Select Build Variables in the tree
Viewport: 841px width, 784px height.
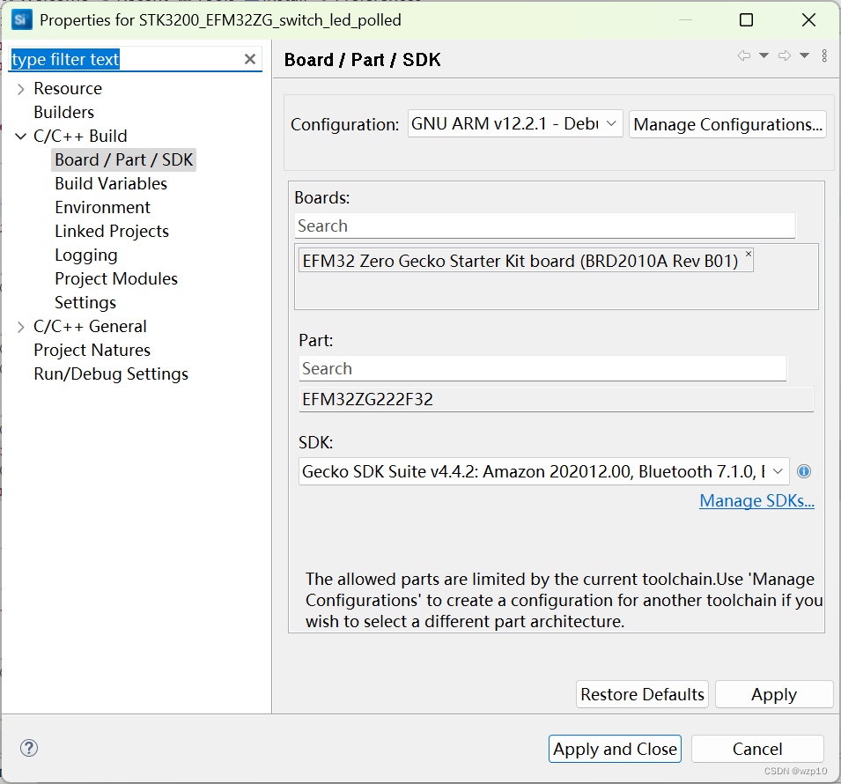tap(111, 183)
